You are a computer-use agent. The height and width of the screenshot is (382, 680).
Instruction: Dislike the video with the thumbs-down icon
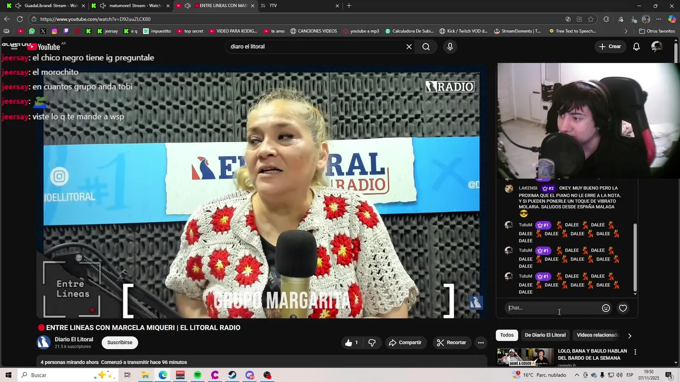[x=372, y=343]
